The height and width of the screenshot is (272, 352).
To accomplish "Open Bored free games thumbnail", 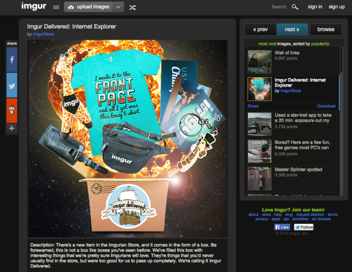I will tap(260, 151).
